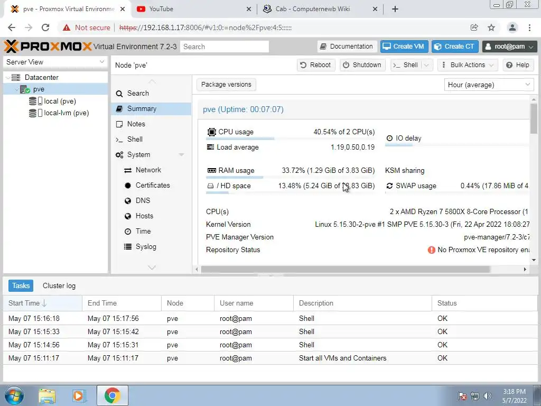Open File Explorer from taskbar
This screenshot has width=541, height=406.
pos(47,395)
